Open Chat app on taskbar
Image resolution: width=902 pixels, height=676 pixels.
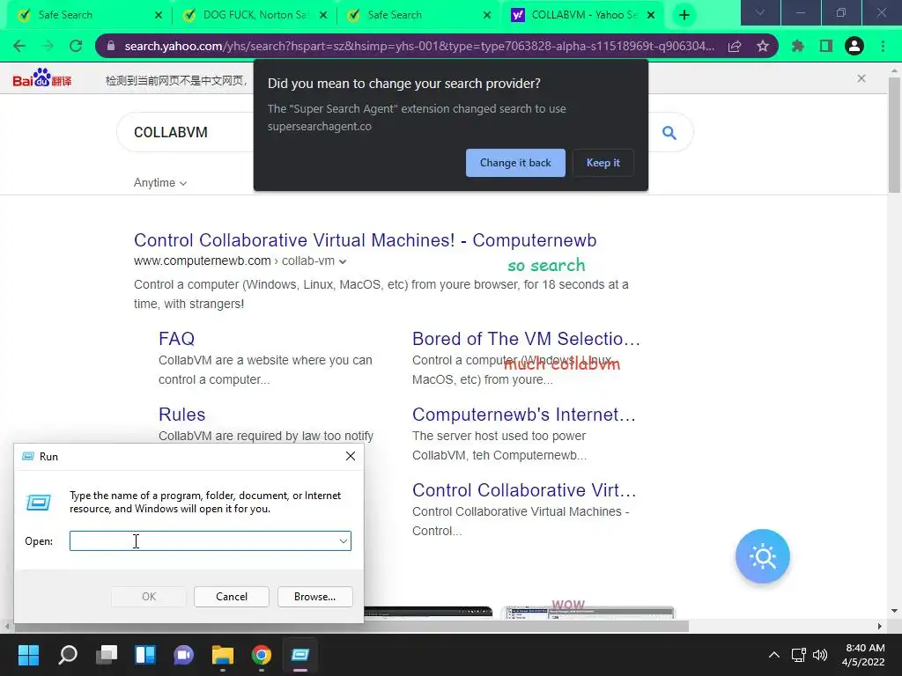pyautogui.click(x=183, y=655)
